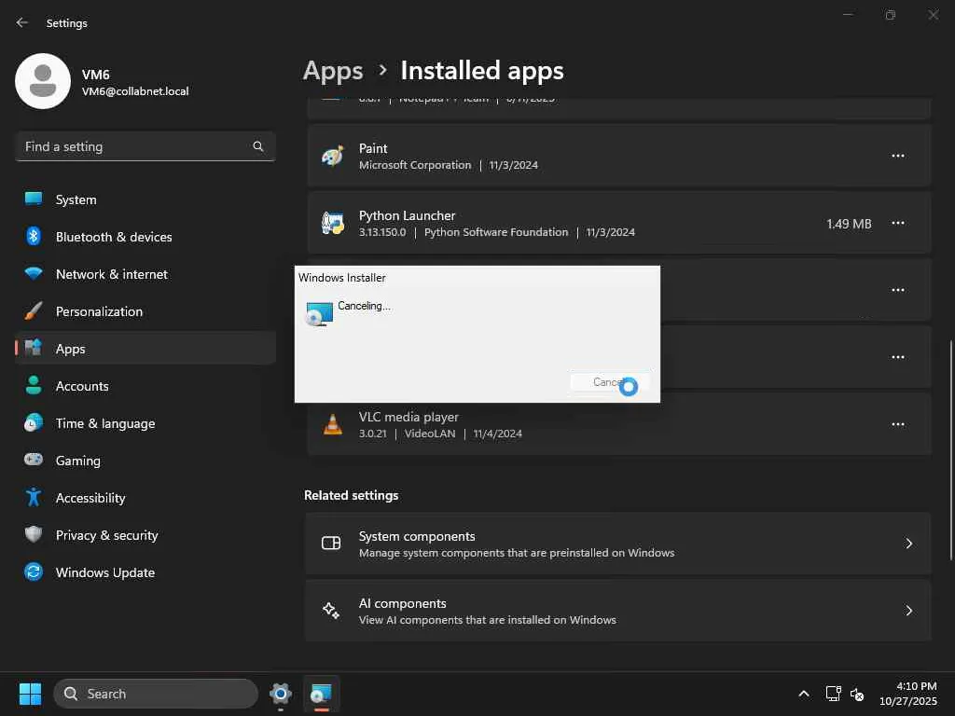Expand the System components settings page

908,544
